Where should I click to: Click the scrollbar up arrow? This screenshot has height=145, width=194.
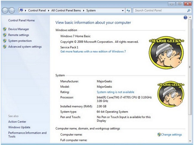point(190,18)
